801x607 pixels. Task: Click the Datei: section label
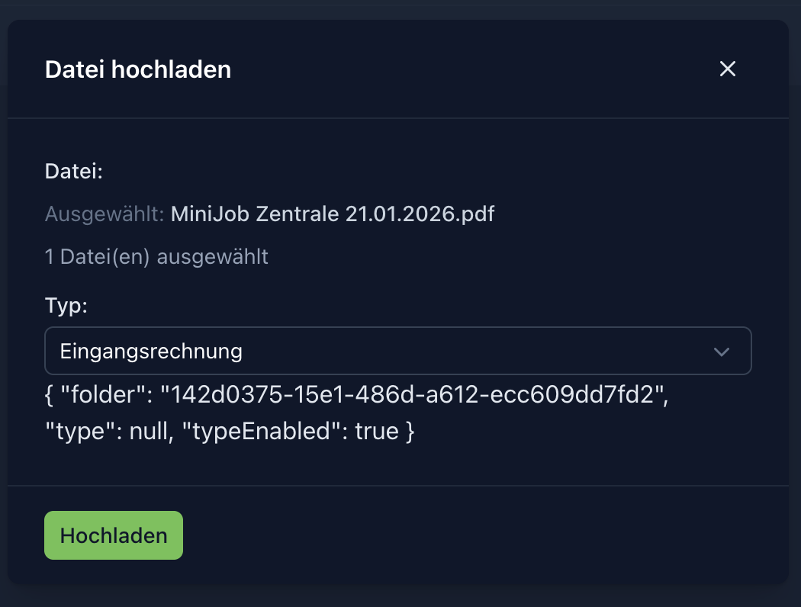pyautogui.click(x=73, y=172)
